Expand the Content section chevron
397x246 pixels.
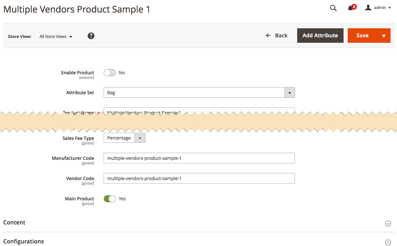coord(388,223)
